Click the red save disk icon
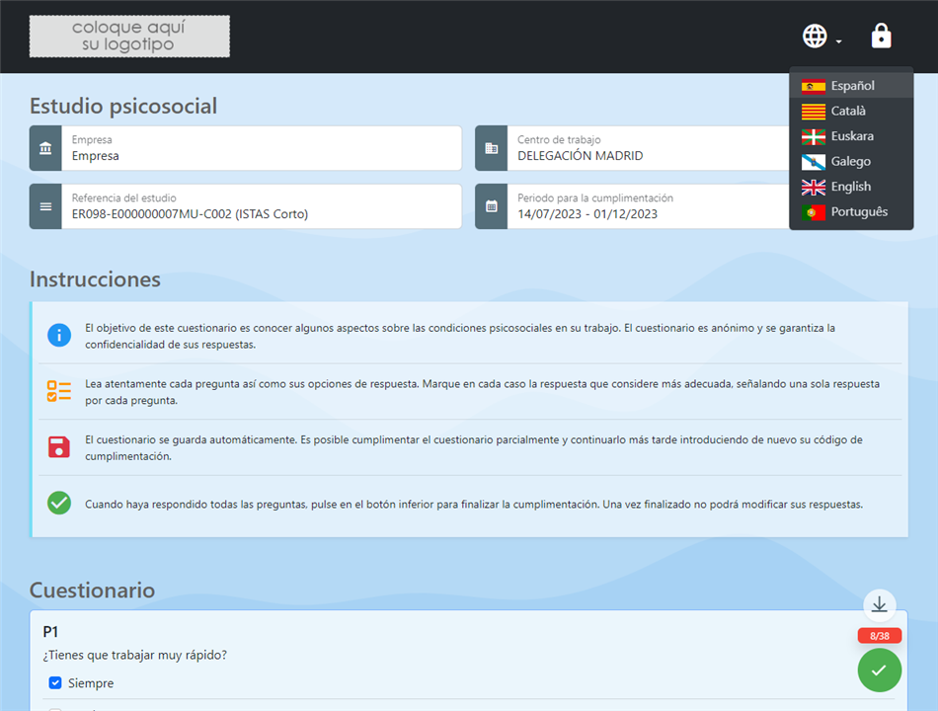The image size is (938, 711). [59, 446]
